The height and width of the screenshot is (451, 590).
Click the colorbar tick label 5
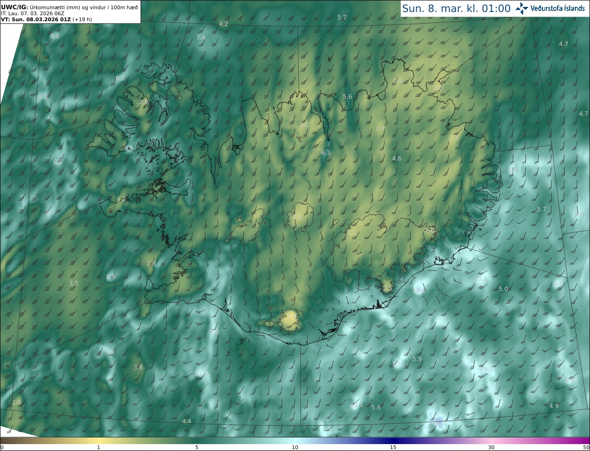pos(197,447)
